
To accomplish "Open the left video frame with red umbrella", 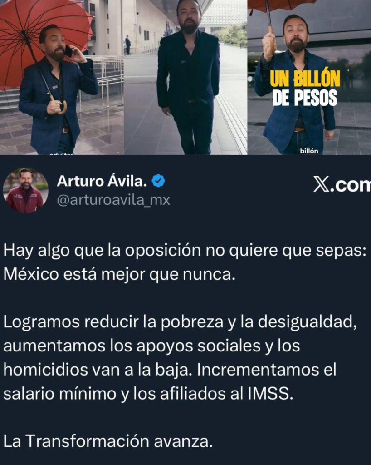I will [x=62, y=77].
